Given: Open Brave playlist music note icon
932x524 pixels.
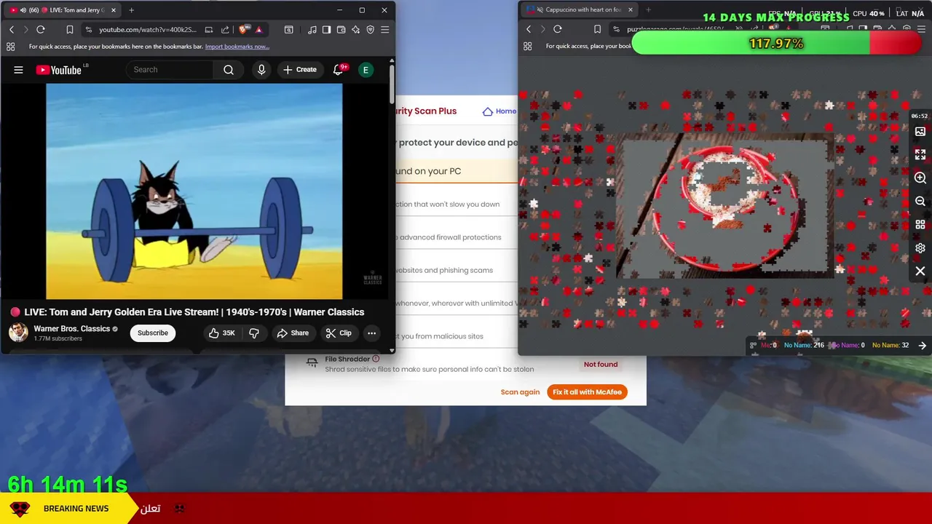Looking at the screenshot, I should (x=312, y=30).
